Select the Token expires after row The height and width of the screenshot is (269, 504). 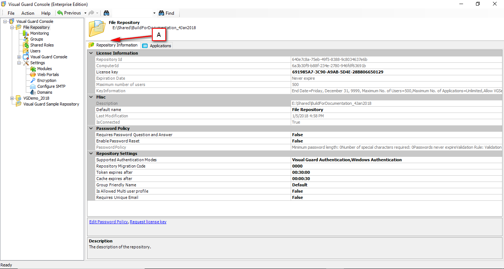tap(299, 172)
